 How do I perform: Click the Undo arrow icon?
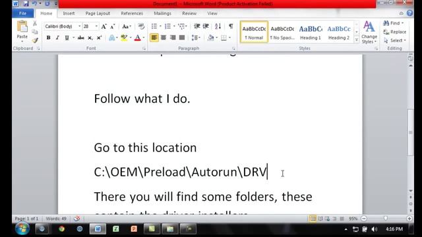pos(35,4)
